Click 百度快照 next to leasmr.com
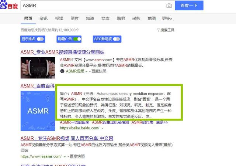Viewport: 236px width, 166px height. tap(77, 156)
